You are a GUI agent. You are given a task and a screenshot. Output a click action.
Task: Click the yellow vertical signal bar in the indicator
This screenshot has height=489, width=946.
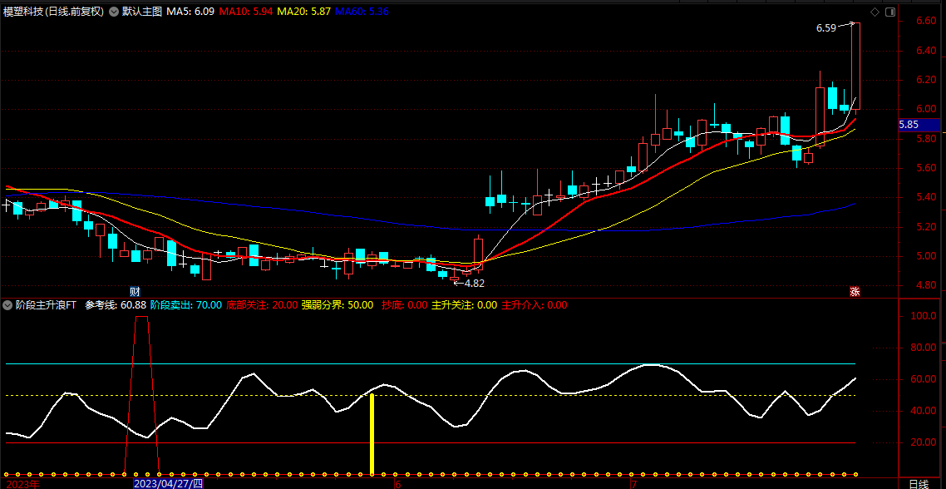click(372, 434)
